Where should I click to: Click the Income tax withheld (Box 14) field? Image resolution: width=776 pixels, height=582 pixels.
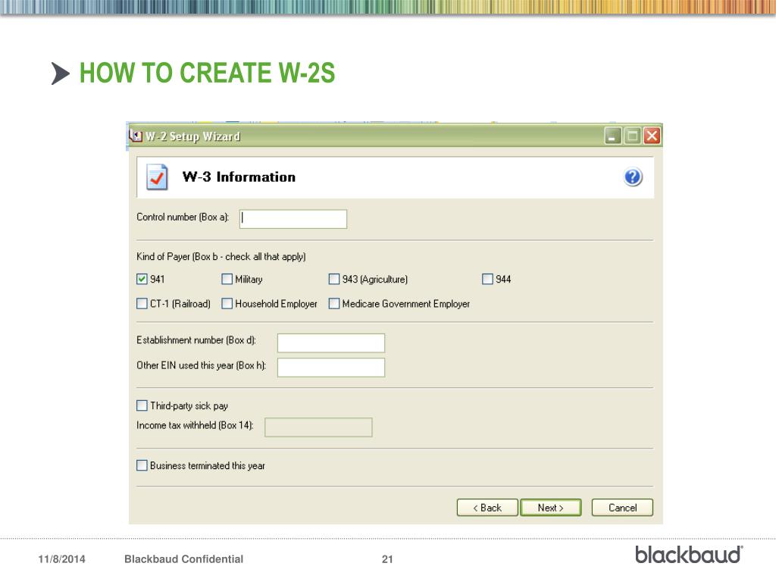tap(318, 427)
